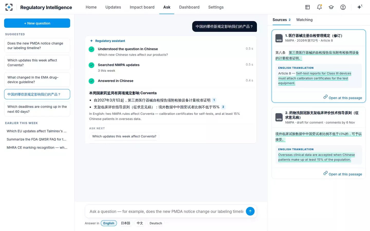Select the highlighted Chinese suggested question
The width and height of the screenshot is (370, 231).
(37, 94)
